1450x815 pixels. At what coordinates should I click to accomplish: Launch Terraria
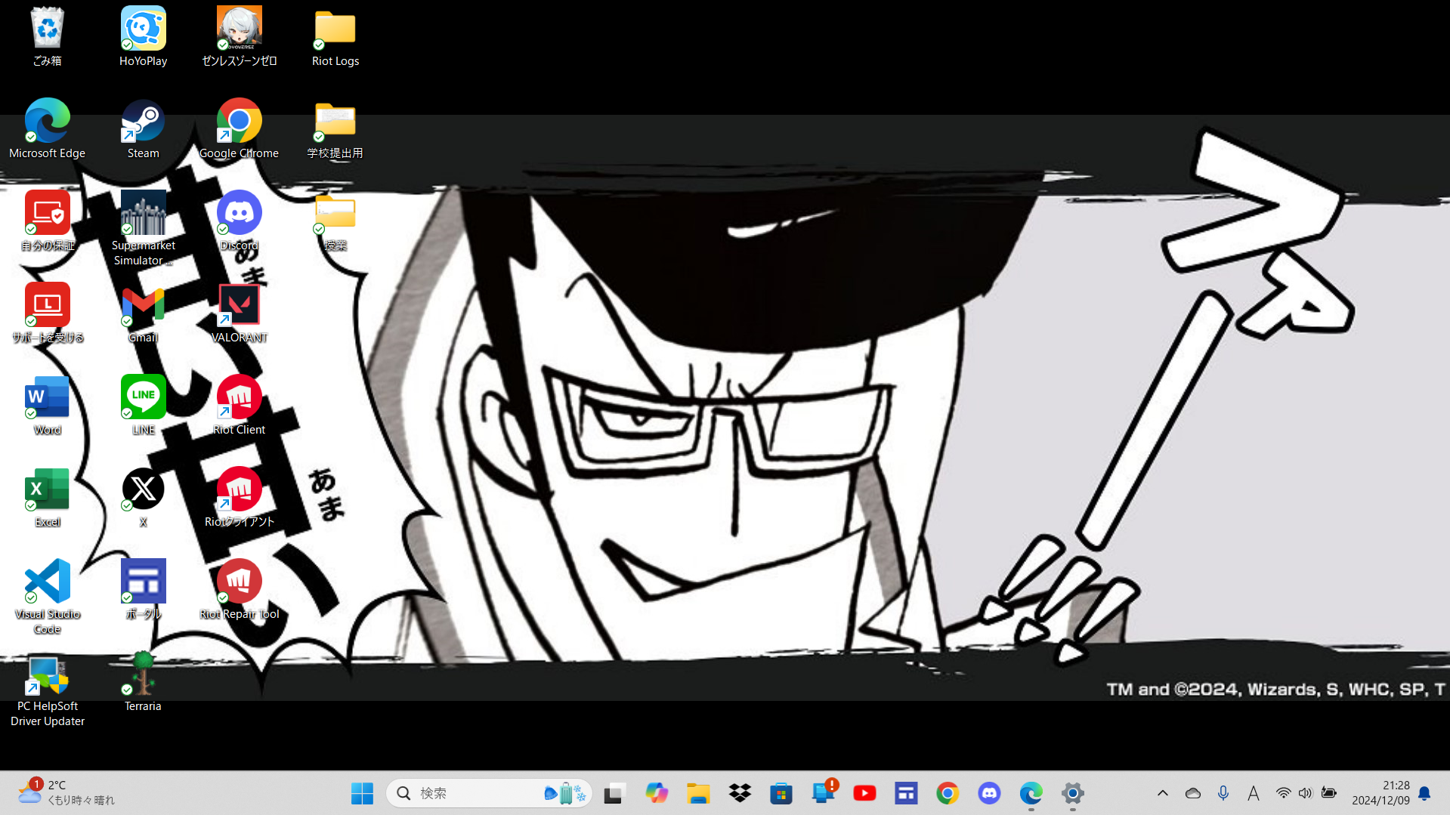(x=143, y=672)
